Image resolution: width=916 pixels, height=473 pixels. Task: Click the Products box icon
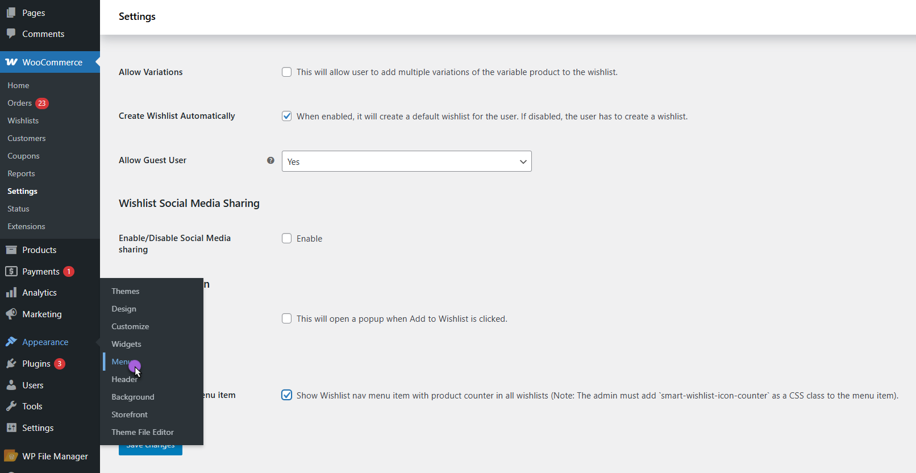[x=11, y=250]
